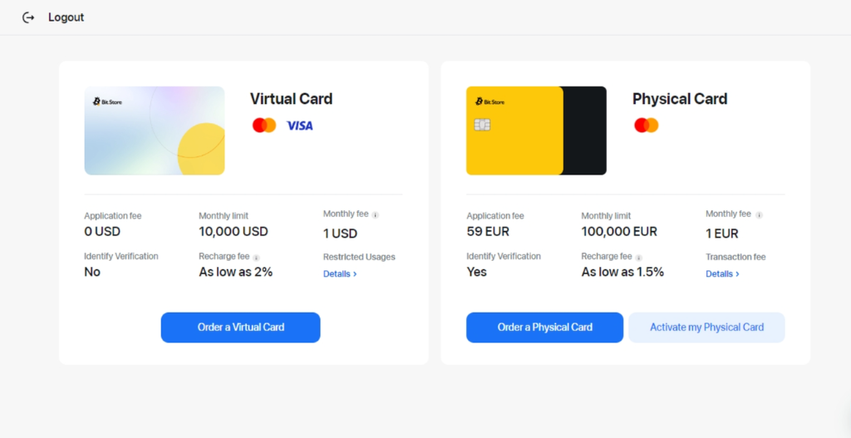Click the black back side of the physical card
Image resolution: width=851 pixels, height=438 pixels.
click(x=585, y=130)
